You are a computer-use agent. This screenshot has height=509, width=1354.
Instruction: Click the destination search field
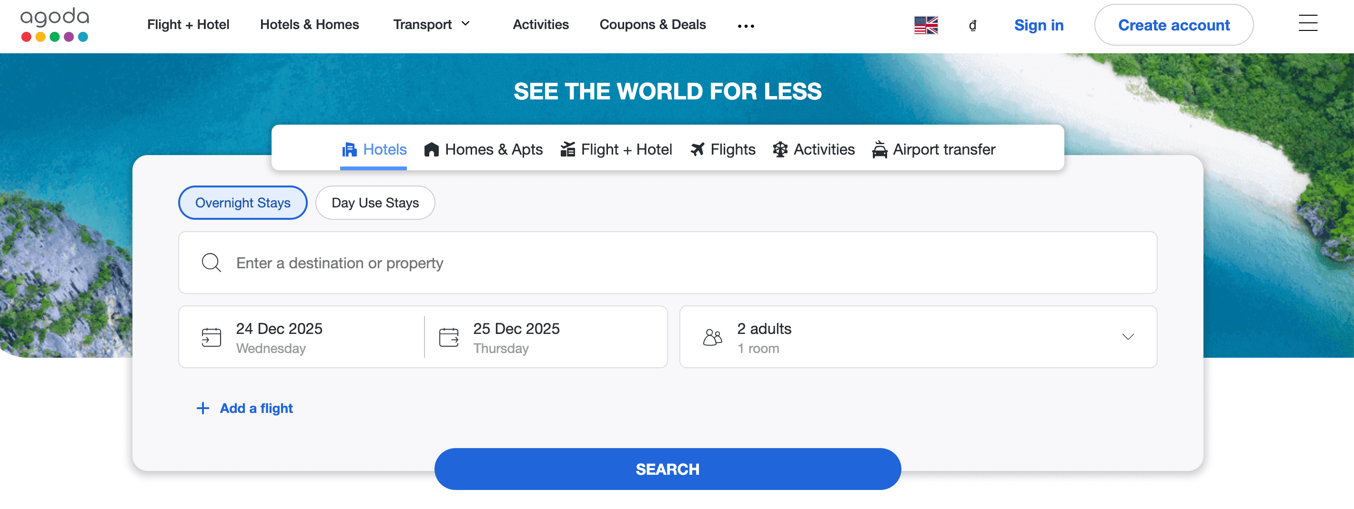click(x=473, y=263)
